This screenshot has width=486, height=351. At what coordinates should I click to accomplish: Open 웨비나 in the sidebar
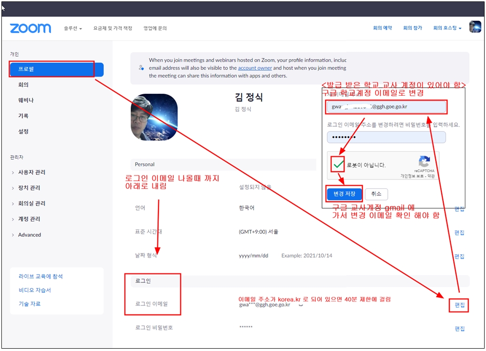[x=26, y=100]
